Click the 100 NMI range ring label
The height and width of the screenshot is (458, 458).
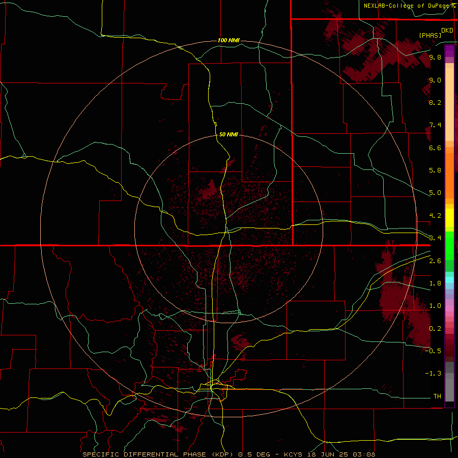228,40
